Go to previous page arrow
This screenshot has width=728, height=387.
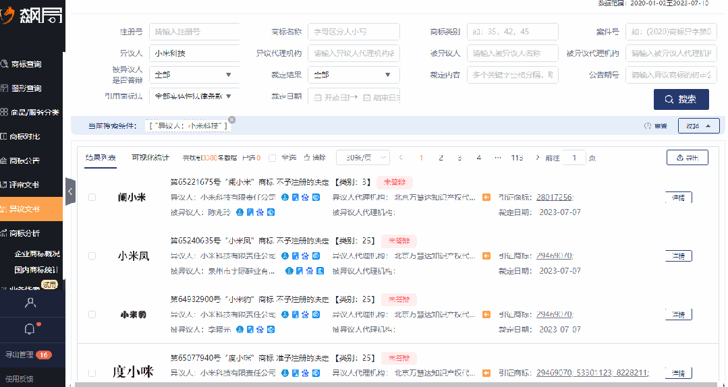(x=401, y=158)
